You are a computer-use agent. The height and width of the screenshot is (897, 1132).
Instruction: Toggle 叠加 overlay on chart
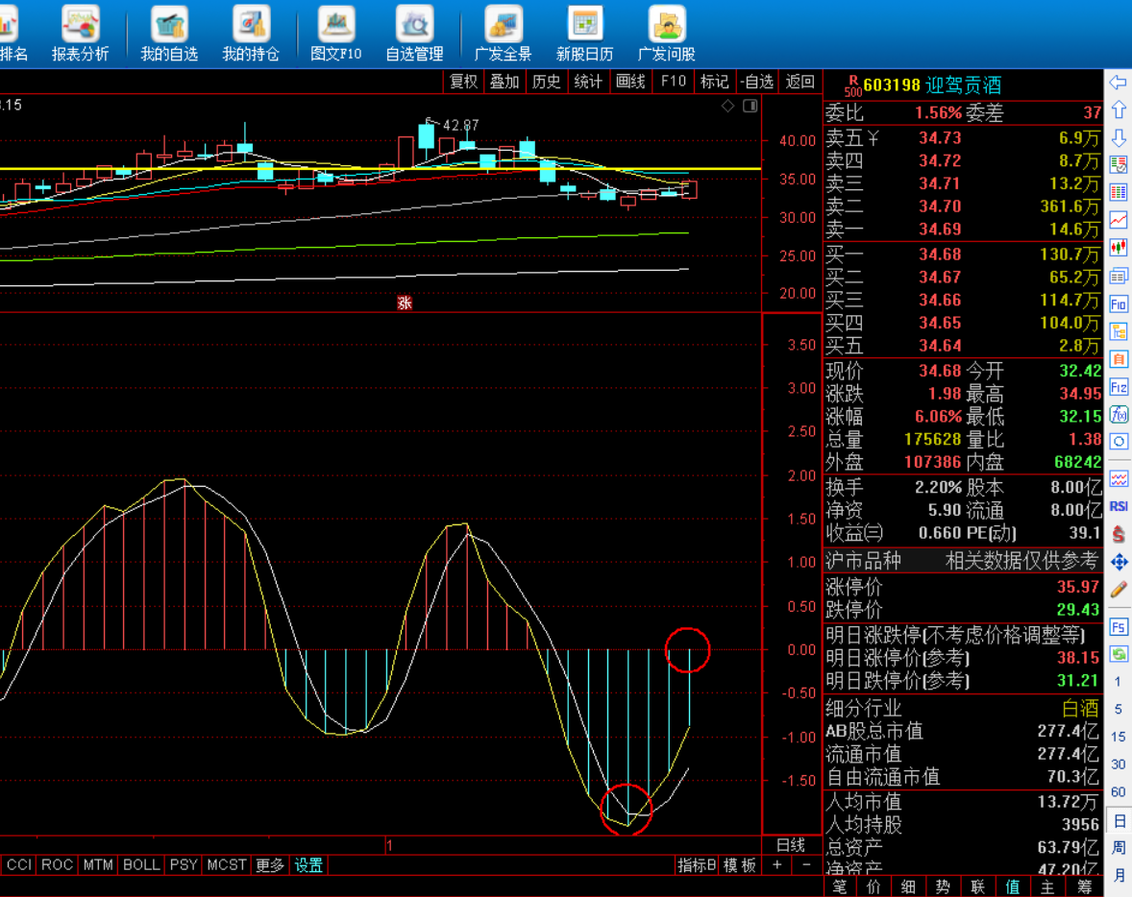pos(504,82)
